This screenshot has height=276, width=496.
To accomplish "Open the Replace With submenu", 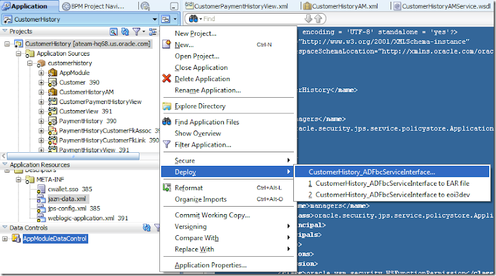I will [228, 249].
